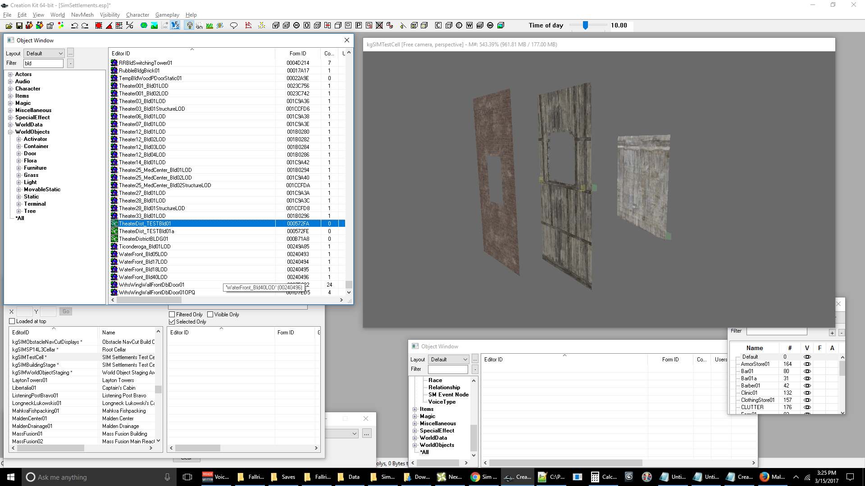Toggle grass display toolbar icon
The height and width of the screenshot is (486, 865).
click(x=209, y=26)
